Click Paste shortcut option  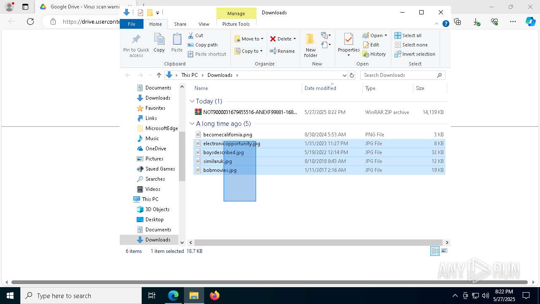tap(207, 54)
